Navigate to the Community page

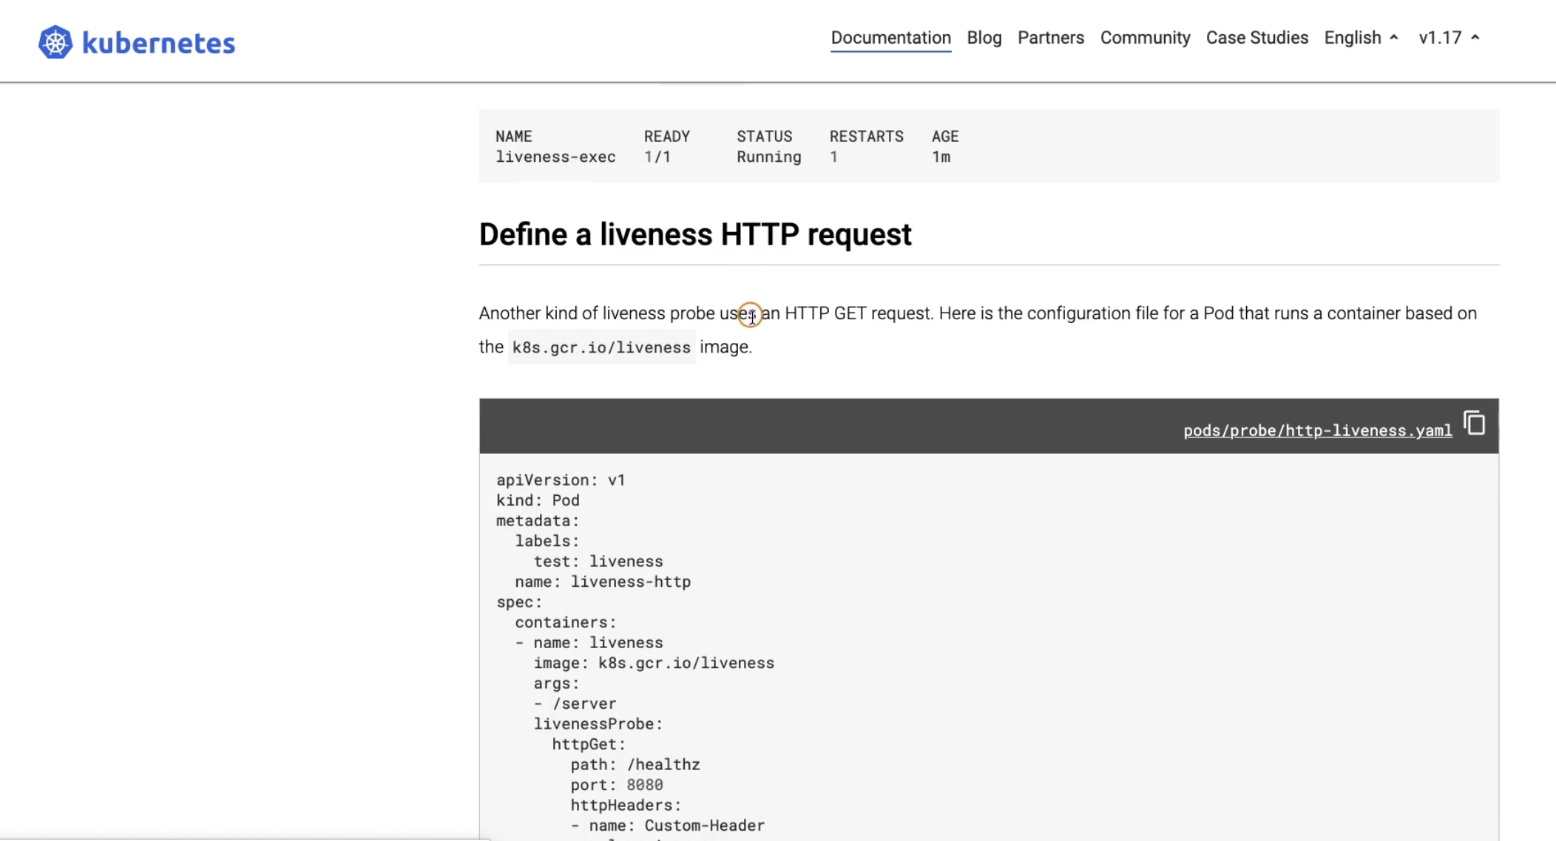1145,38
